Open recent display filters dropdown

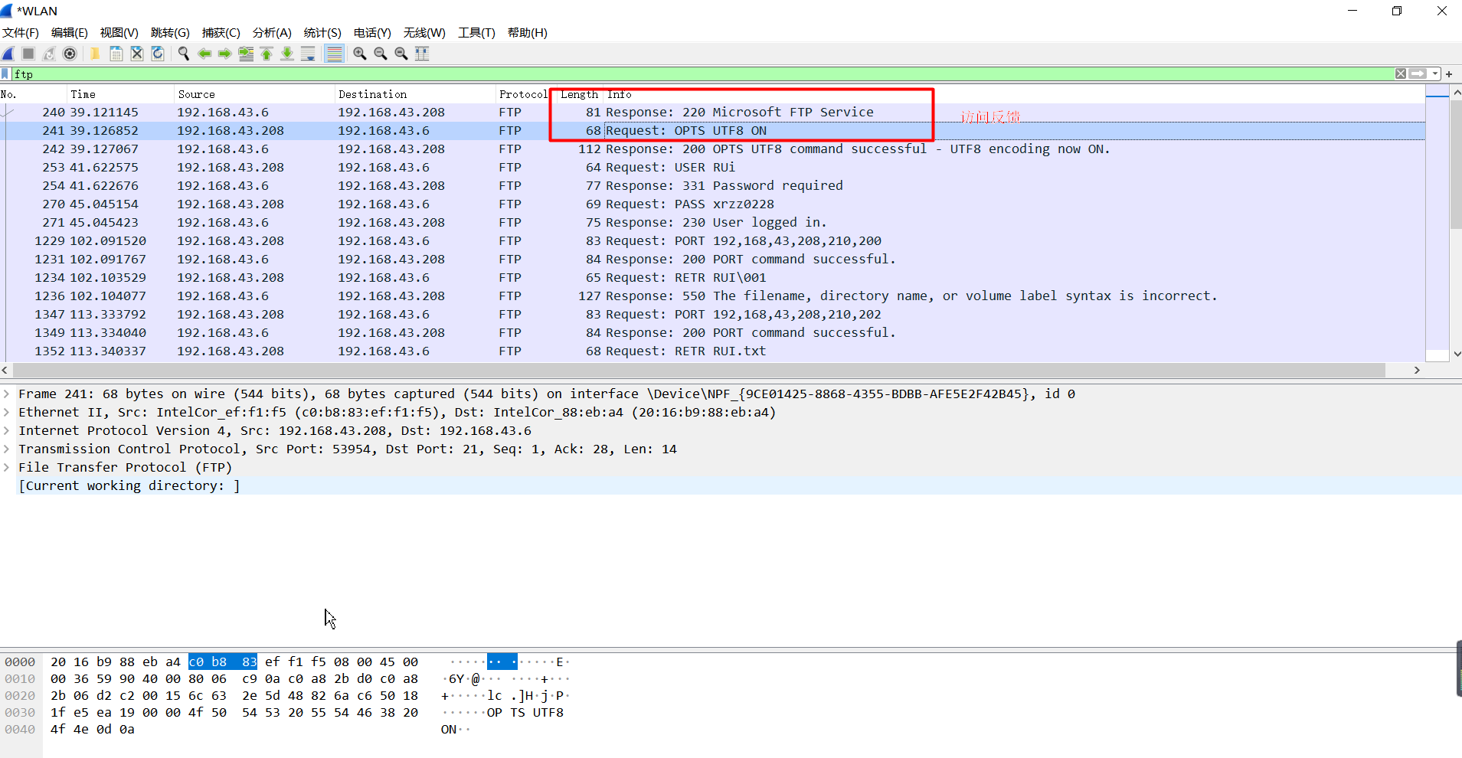coord(1435,74)
